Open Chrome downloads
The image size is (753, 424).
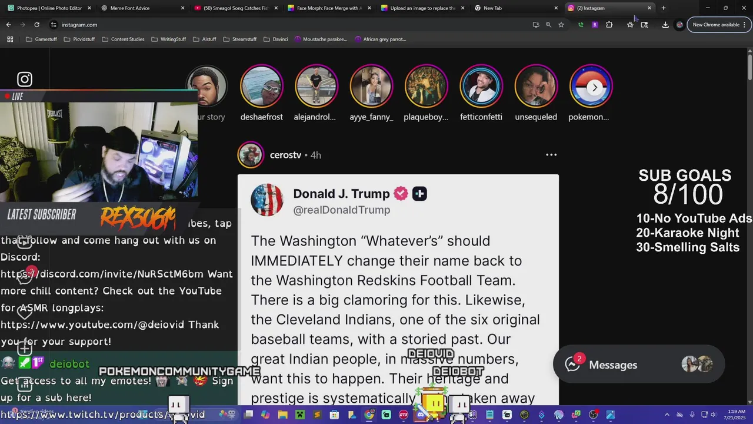click(665, 25)
